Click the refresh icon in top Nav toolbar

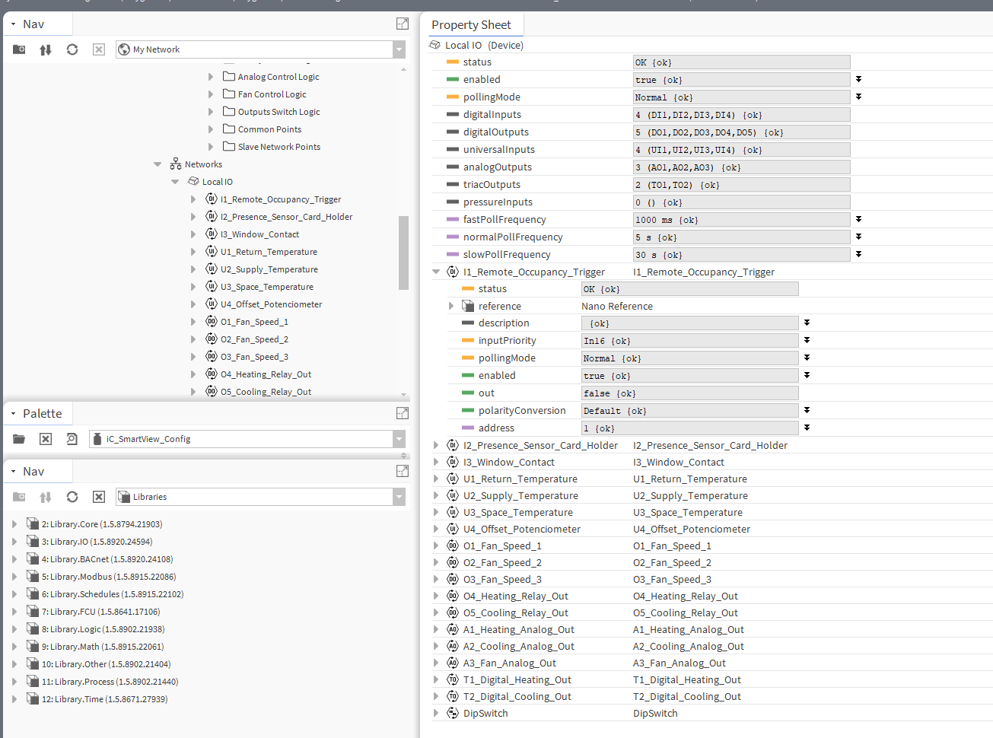click(x=72, y=49)
